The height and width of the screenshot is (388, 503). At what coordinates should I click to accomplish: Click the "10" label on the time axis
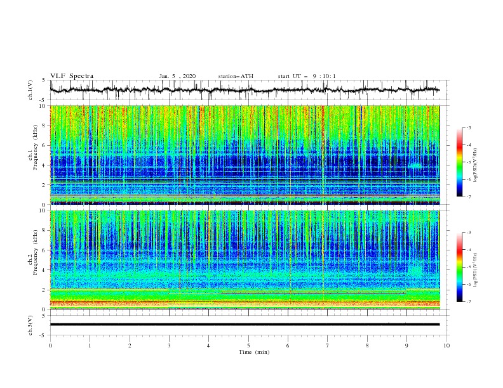pos(446,346)
